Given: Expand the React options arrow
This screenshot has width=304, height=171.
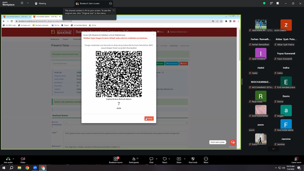Looking at the screenshot, I should (x=169, y=159).
